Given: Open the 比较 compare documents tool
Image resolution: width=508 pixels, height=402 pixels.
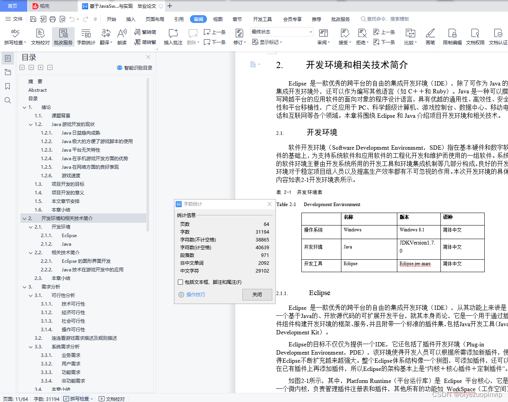Looking at the screenshot, I should pos(410,37).
